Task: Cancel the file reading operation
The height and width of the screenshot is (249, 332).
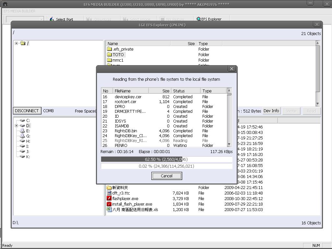Action: tap(167, 176)
